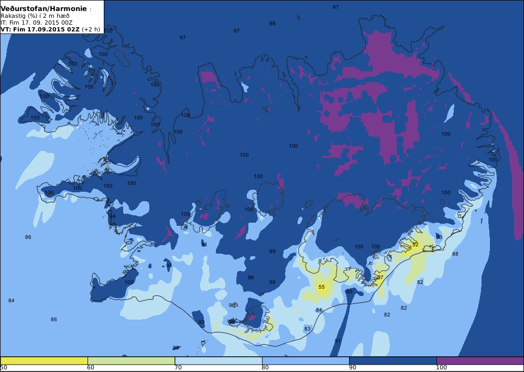The width and height of the screenshot is (524, 372).
Task: Click the "55" humidity value on the map
Action: coord(322,287)
